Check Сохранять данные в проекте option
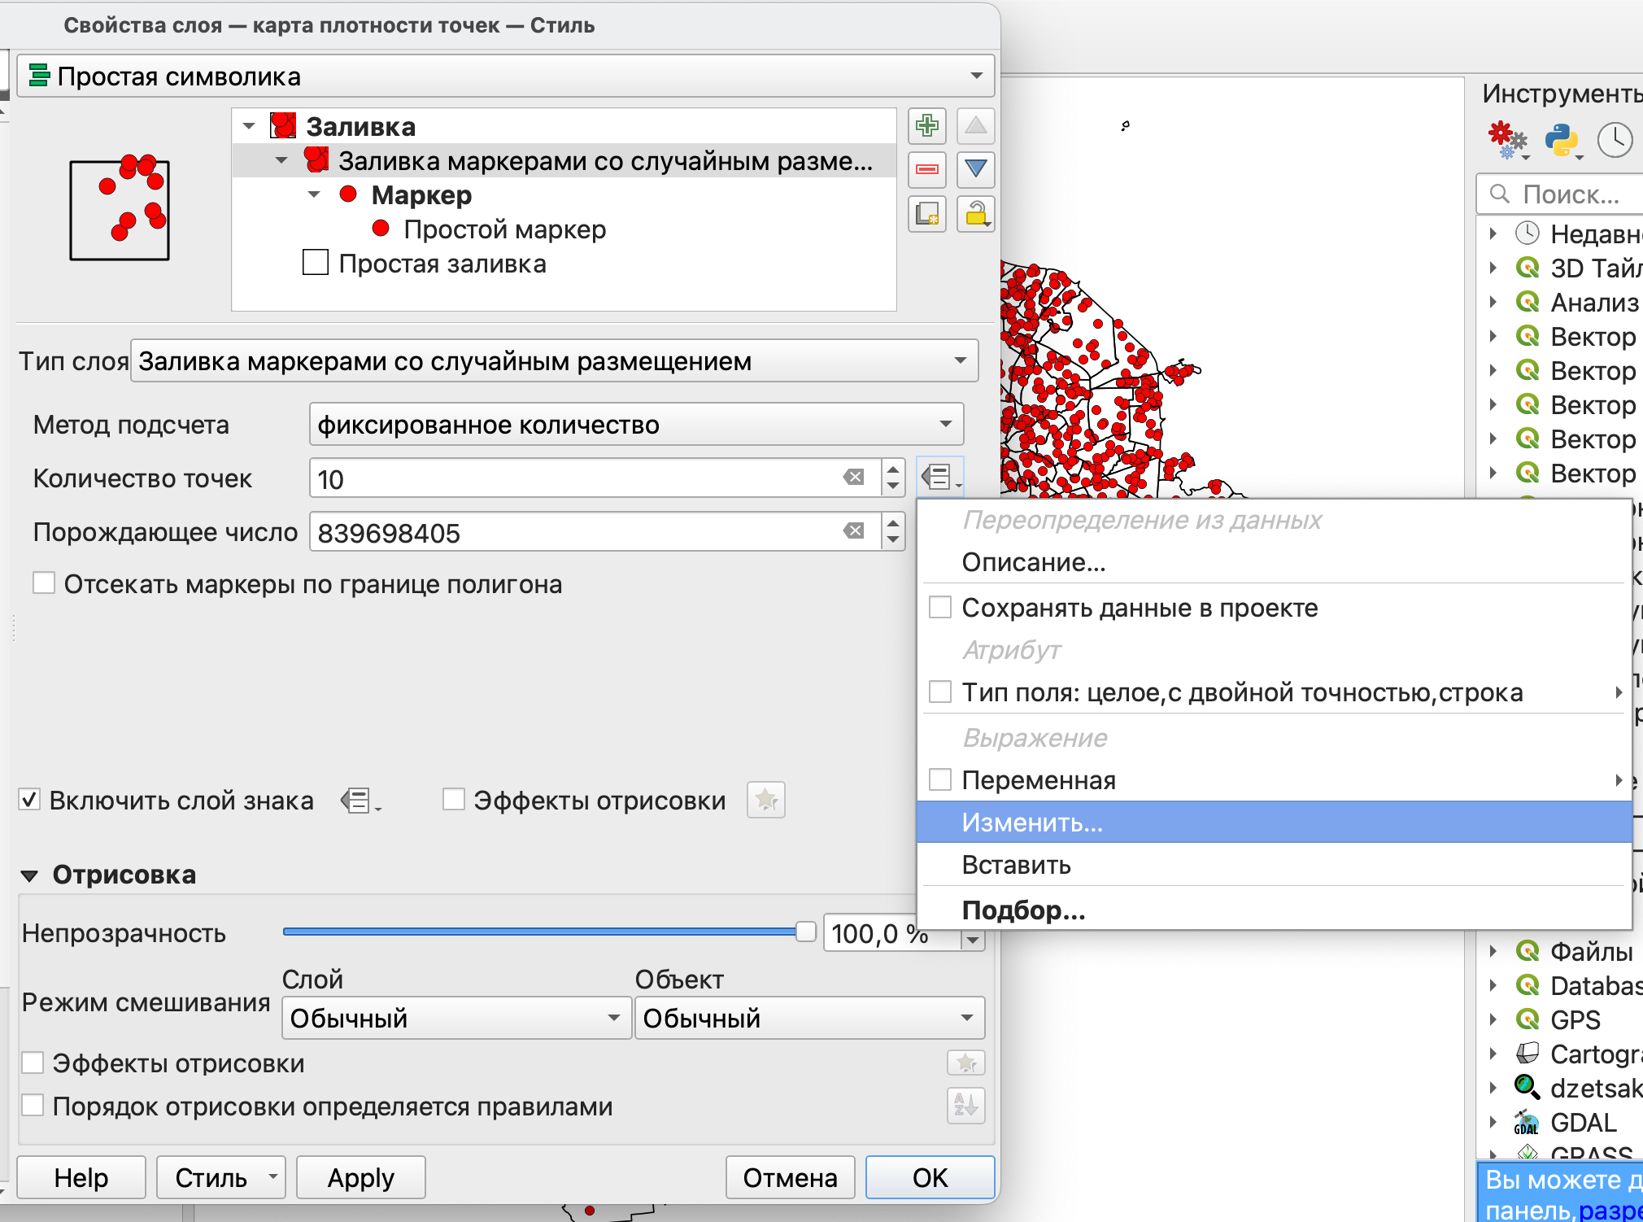1643x1222 pixels. tap(940, 608)
